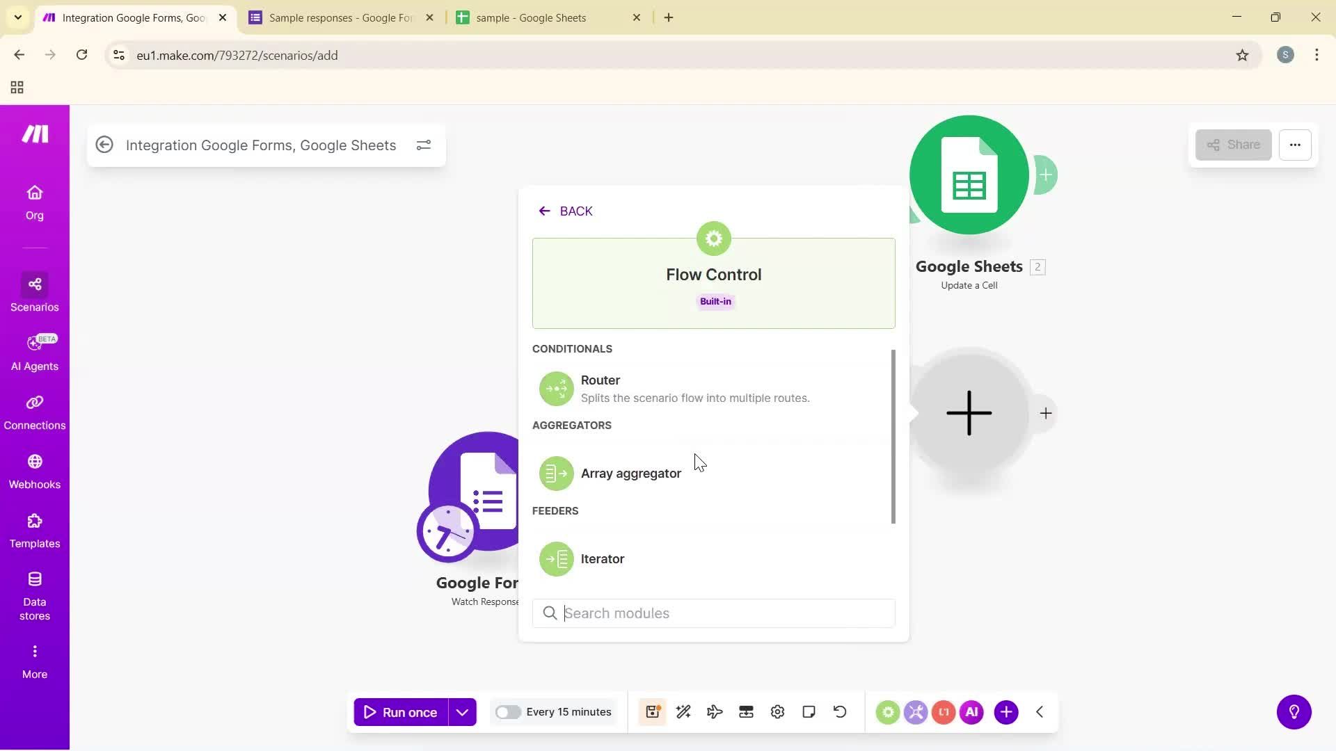Open Connections from the left sidebar

click(34, 412)
